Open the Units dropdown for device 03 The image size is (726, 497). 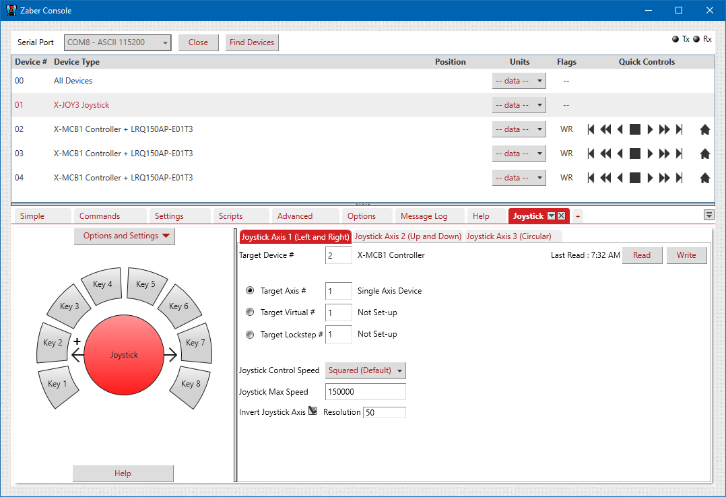(519, 154)
